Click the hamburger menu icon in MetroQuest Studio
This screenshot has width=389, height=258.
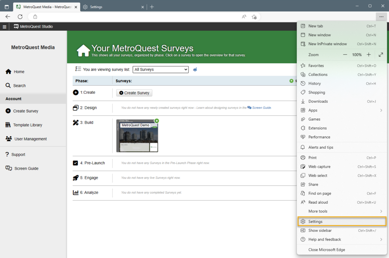5,27
